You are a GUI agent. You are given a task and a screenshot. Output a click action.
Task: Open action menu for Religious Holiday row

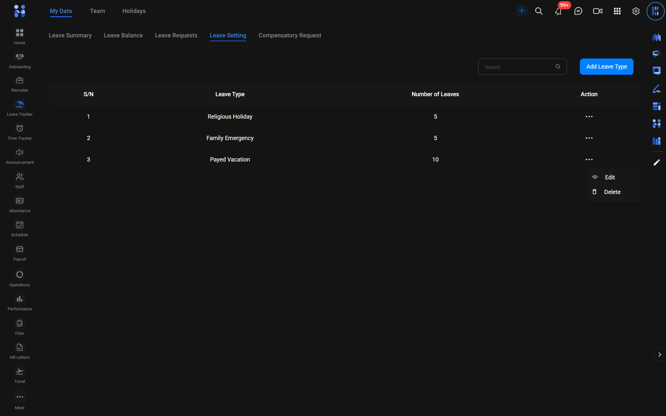click(589, 116)
